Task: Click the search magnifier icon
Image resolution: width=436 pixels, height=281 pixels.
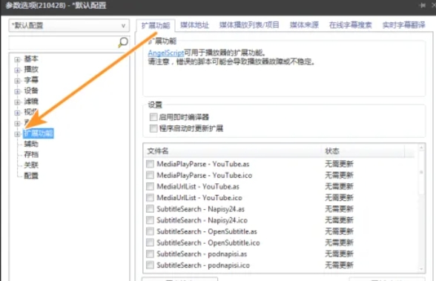Action: [x=123, y=42]
